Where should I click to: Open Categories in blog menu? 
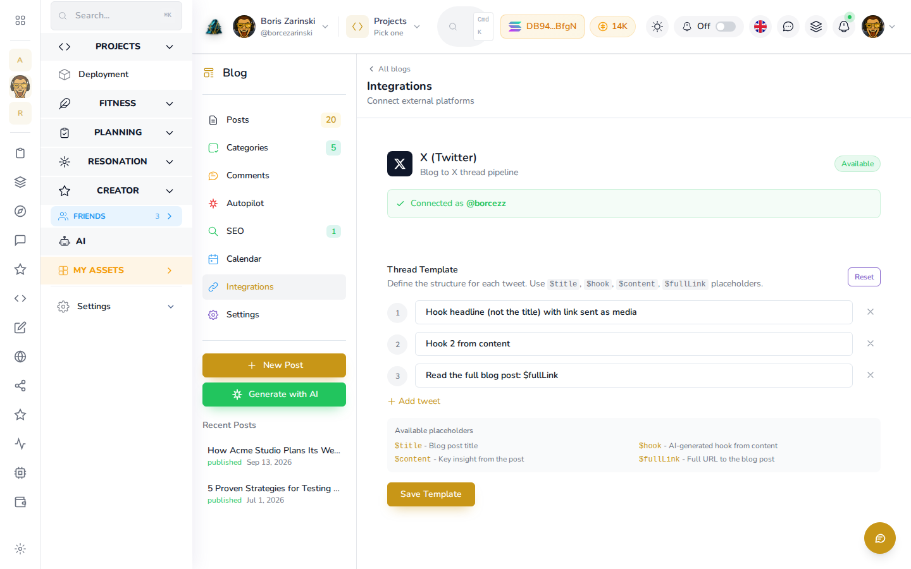pyautogui.click(x=274, y=148)
